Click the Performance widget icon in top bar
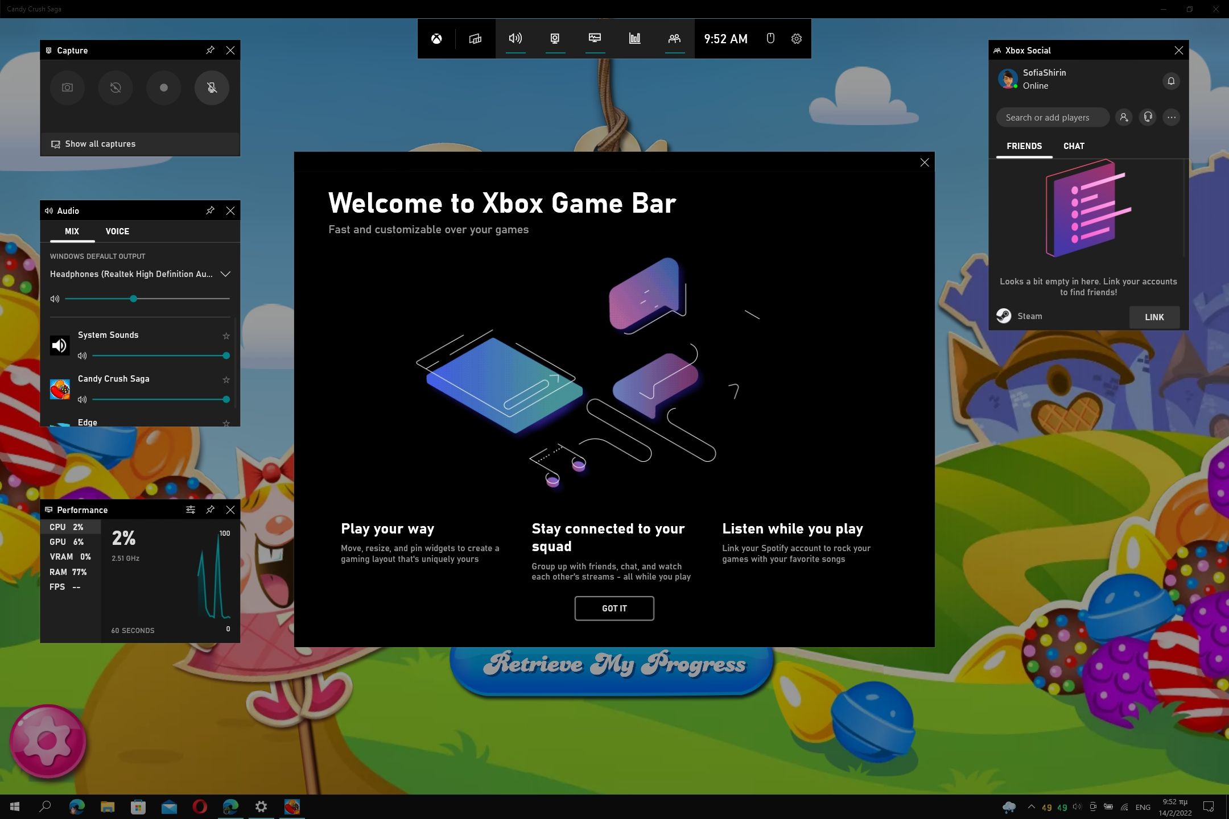This screenshot has width=1229, height=819. [595, 38]
